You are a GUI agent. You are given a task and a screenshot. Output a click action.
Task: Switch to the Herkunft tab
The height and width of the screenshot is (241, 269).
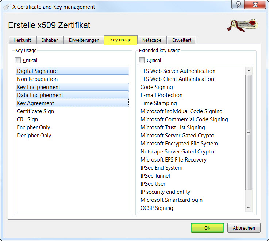[22, 40]
